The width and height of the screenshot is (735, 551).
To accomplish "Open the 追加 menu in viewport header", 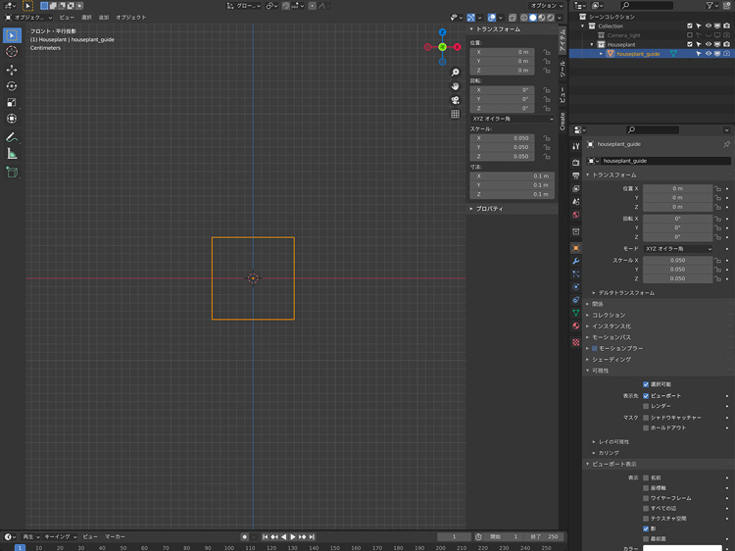I will (x=103, y=18).
